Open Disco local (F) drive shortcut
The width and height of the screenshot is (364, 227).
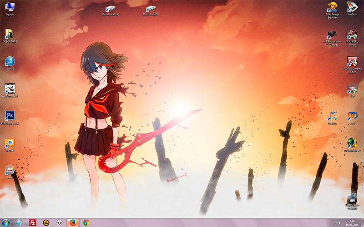click(151, 10)
